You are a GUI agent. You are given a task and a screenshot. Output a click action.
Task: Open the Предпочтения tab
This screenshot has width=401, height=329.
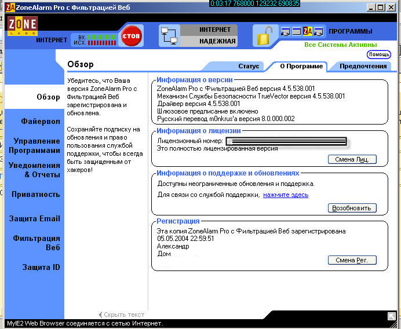[x=363, y=66]
